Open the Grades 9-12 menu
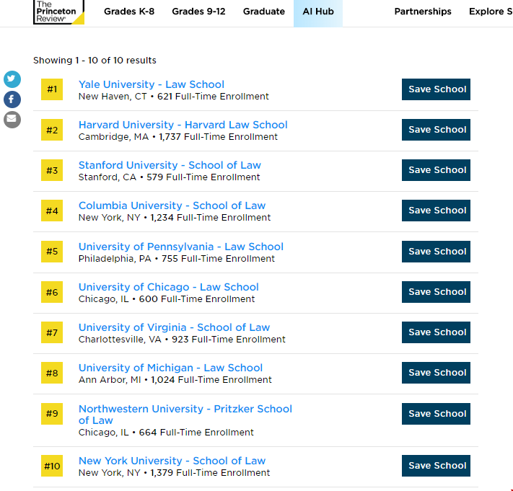 point(198,12)
